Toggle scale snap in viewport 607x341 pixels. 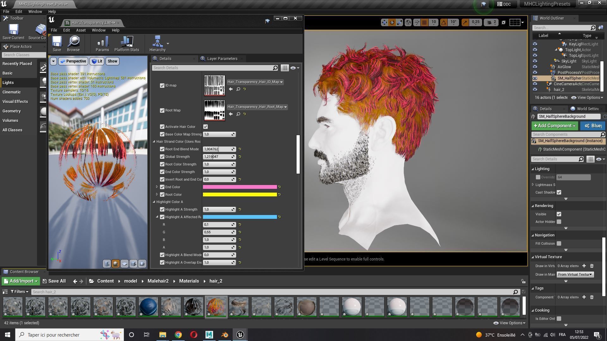pos(465,22)
